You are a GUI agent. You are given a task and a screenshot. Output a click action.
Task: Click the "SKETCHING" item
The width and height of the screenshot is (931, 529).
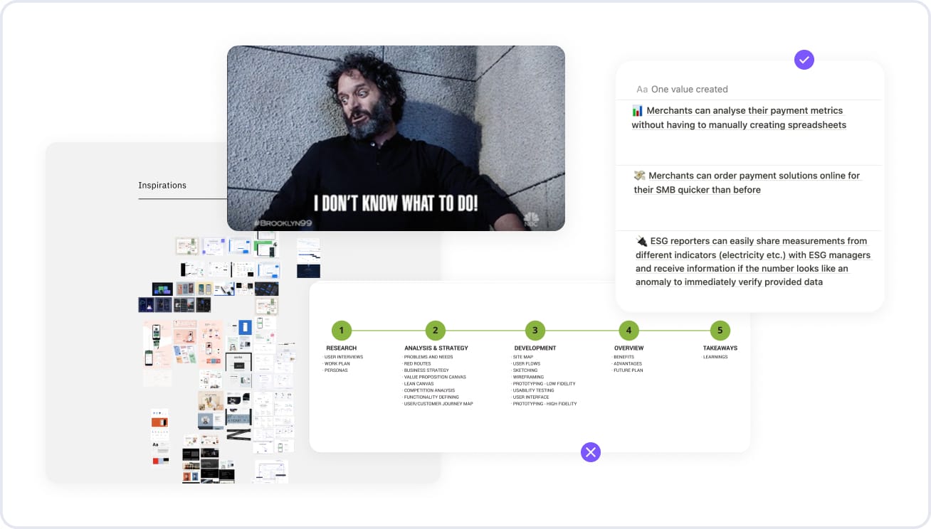pos(525,370)
